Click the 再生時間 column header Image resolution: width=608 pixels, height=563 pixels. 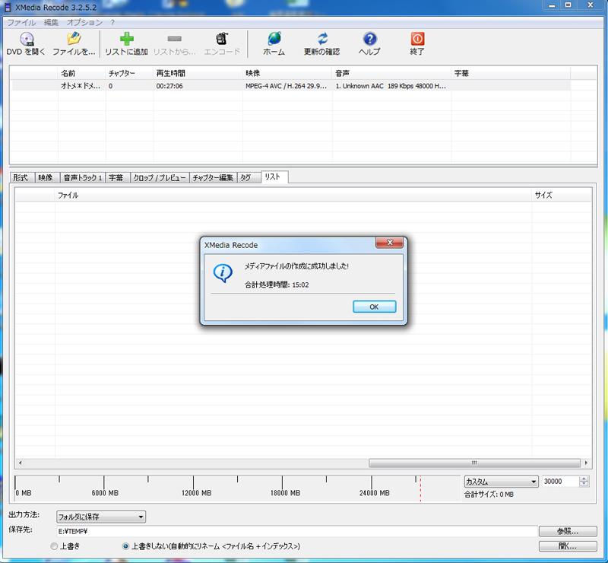click(198, 73)
